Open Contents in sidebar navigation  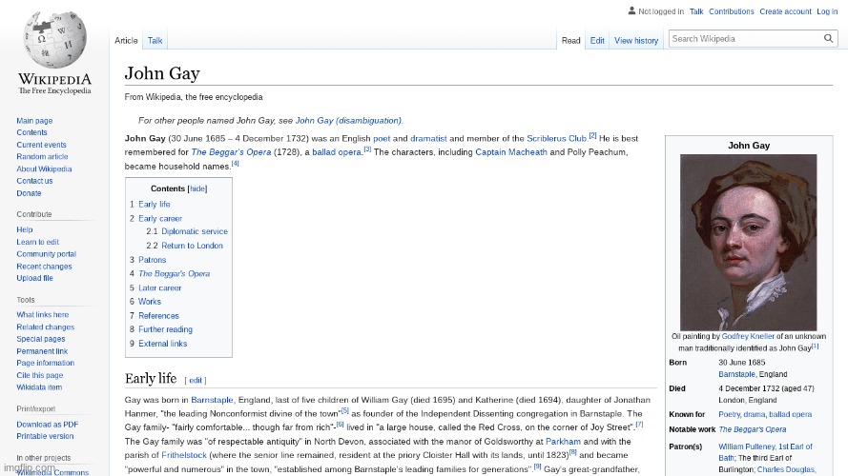click(31, 132)
